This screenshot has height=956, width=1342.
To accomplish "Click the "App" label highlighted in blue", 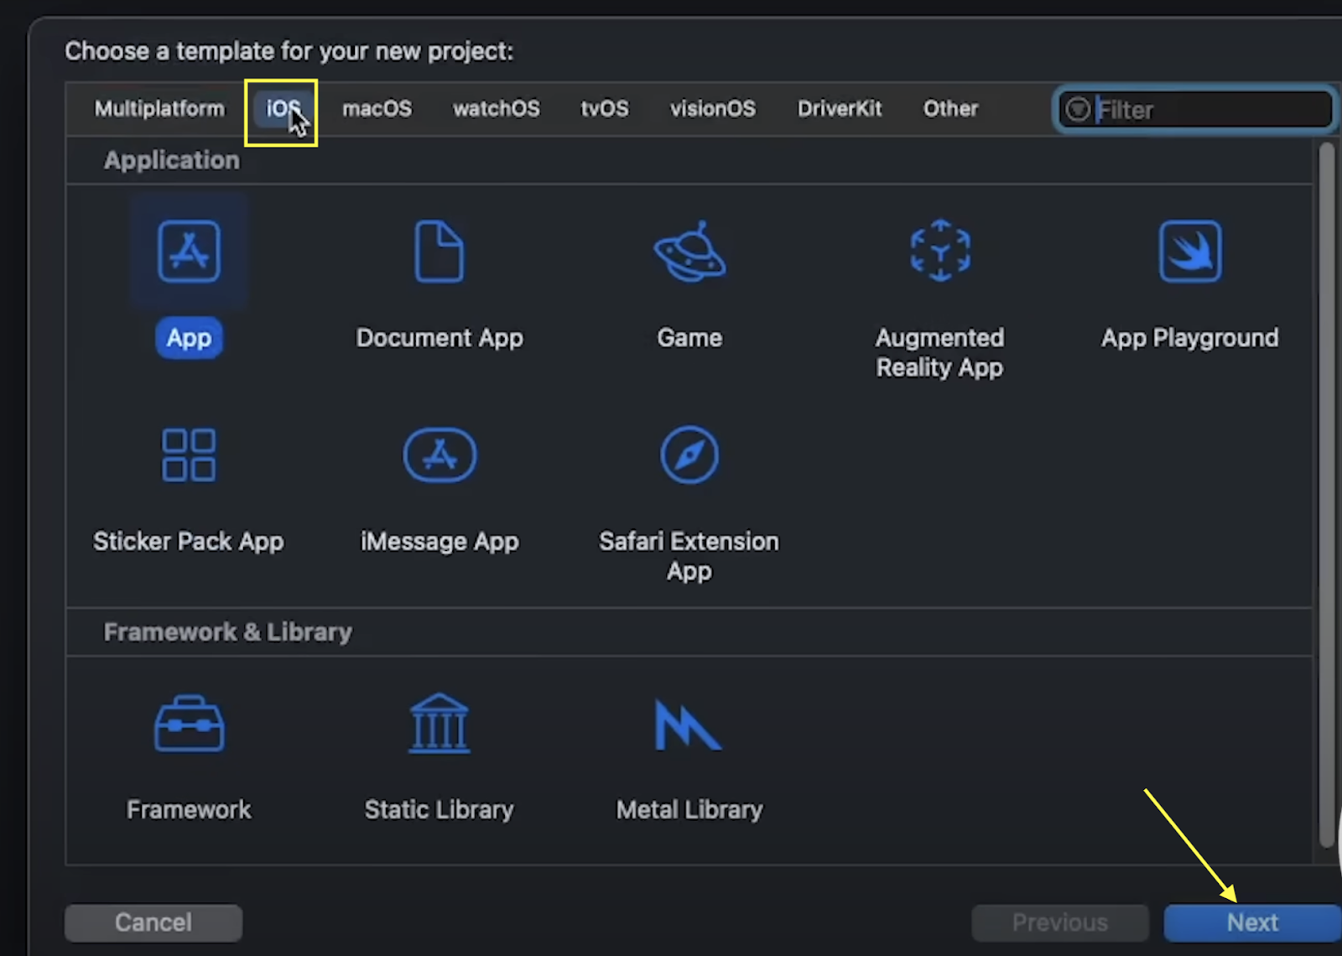I will pyautogui.click(x=189, y=338).
